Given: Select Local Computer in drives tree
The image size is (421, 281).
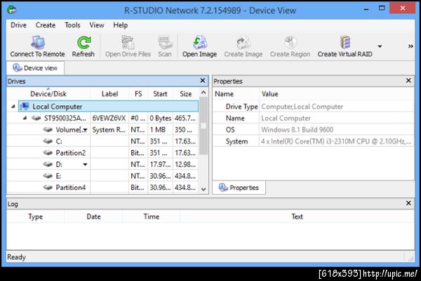Looking at the screenshot, I should (x=109, y=107).
